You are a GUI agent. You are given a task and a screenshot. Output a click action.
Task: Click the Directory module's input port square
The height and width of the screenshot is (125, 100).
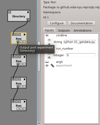coord(10,12)
